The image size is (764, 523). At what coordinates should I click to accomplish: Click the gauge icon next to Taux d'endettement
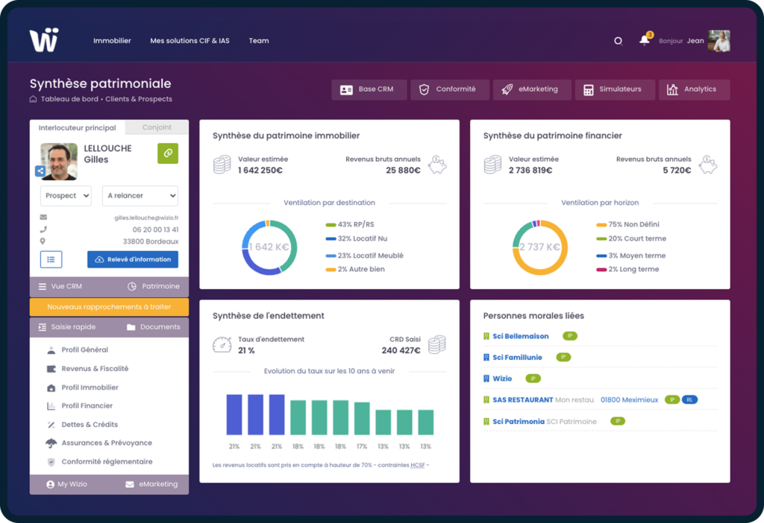coord(222,343)
